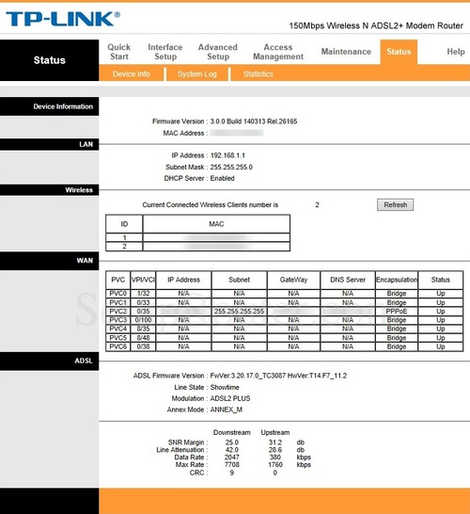The width and height of the screenshot is (470, 514).
Task: Click the LAN section header
Action: click(x=50, y=145)
